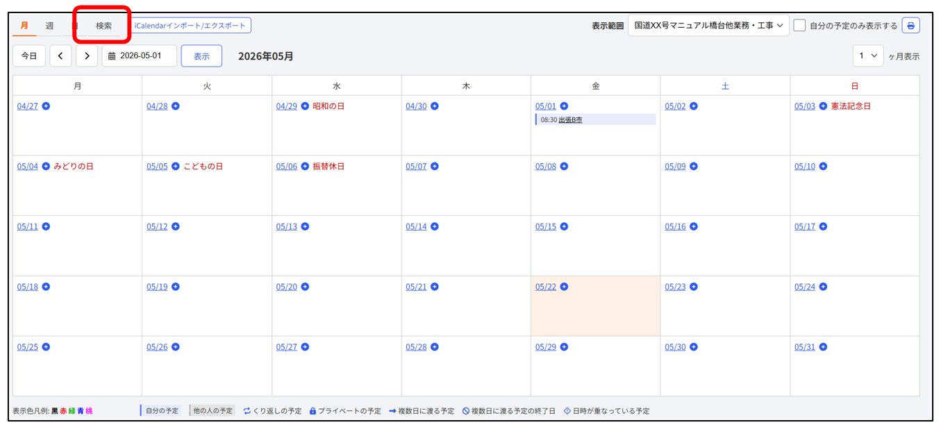Click the plus icon next to 05/30

694,347
